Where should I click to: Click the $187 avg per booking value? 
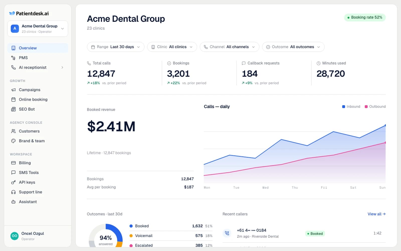pyautogui.click(x=189, y=187)
